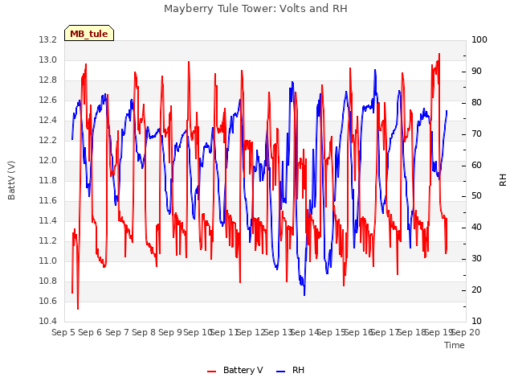
Task: Click the red Battery V legend swatch
Action: coord(212,372)
